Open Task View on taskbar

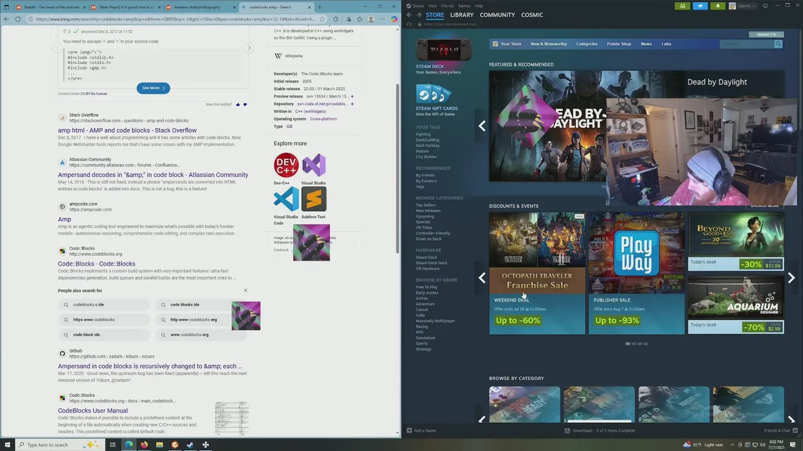113,445
